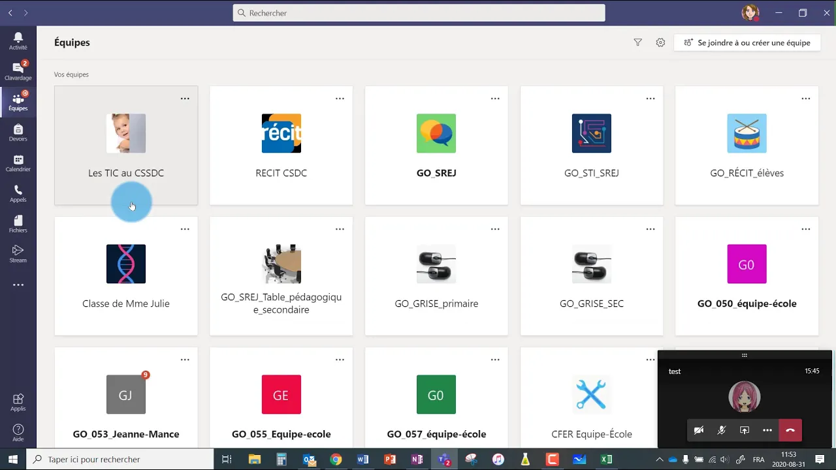Open more options for GO_053_Jeanne-Mance

(185, 360)
